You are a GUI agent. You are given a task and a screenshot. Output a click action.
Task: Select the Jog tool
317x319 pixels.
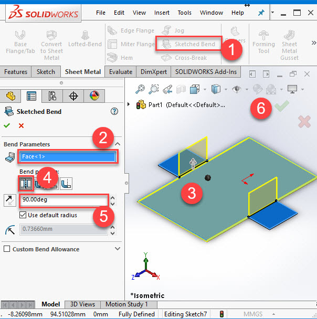pos(173,30)
